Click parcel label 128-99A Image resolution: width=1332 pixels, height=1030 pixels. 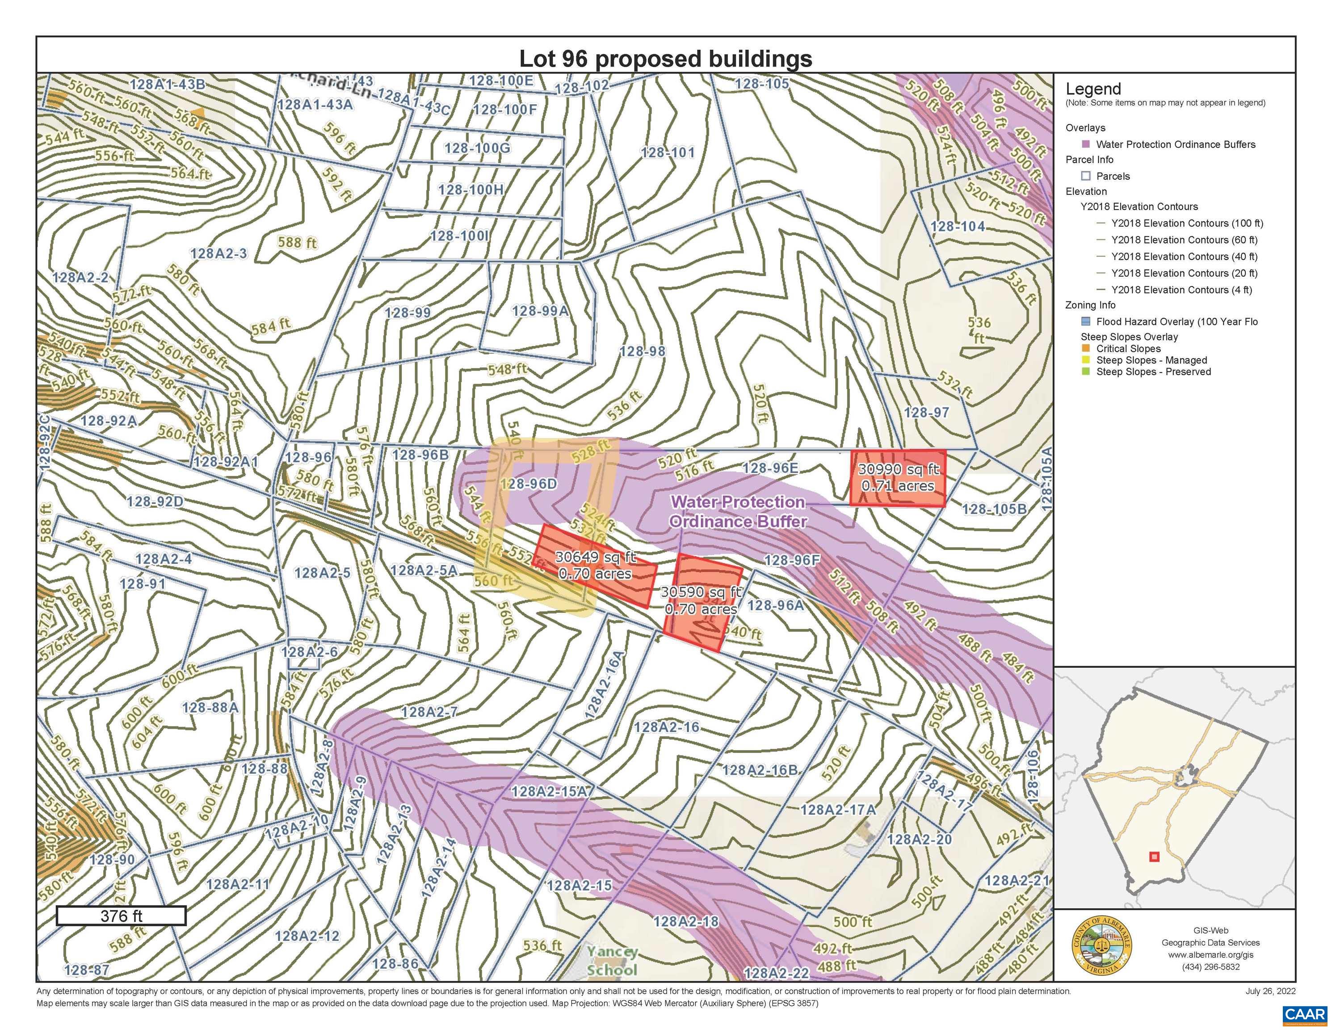click(x=540, y=311)
